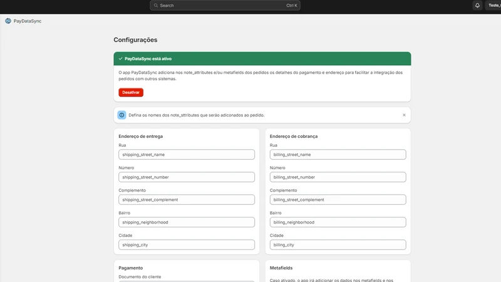Click 'PayDataSync está ativo' banner text
This screenshot has width=501, height=282.
pos(148,59)
